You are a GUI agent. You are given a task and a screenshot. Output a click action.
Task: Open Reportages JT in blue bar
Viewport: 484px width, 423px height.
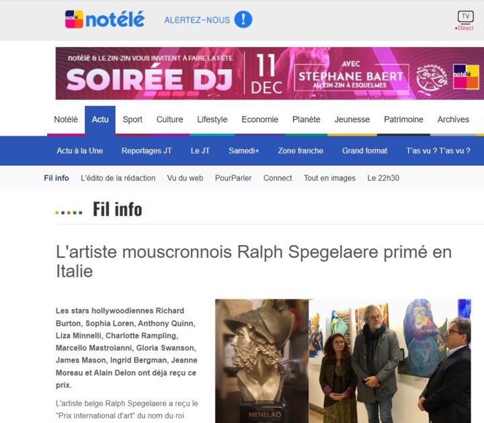click(147, 151)
